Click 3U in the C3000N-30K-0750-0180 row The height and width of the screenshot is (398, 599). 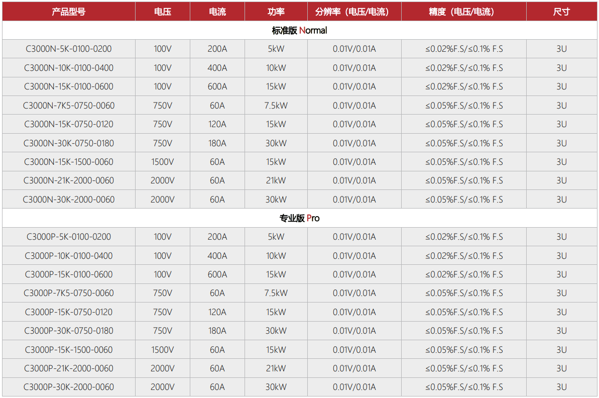[x=561, y=143]
